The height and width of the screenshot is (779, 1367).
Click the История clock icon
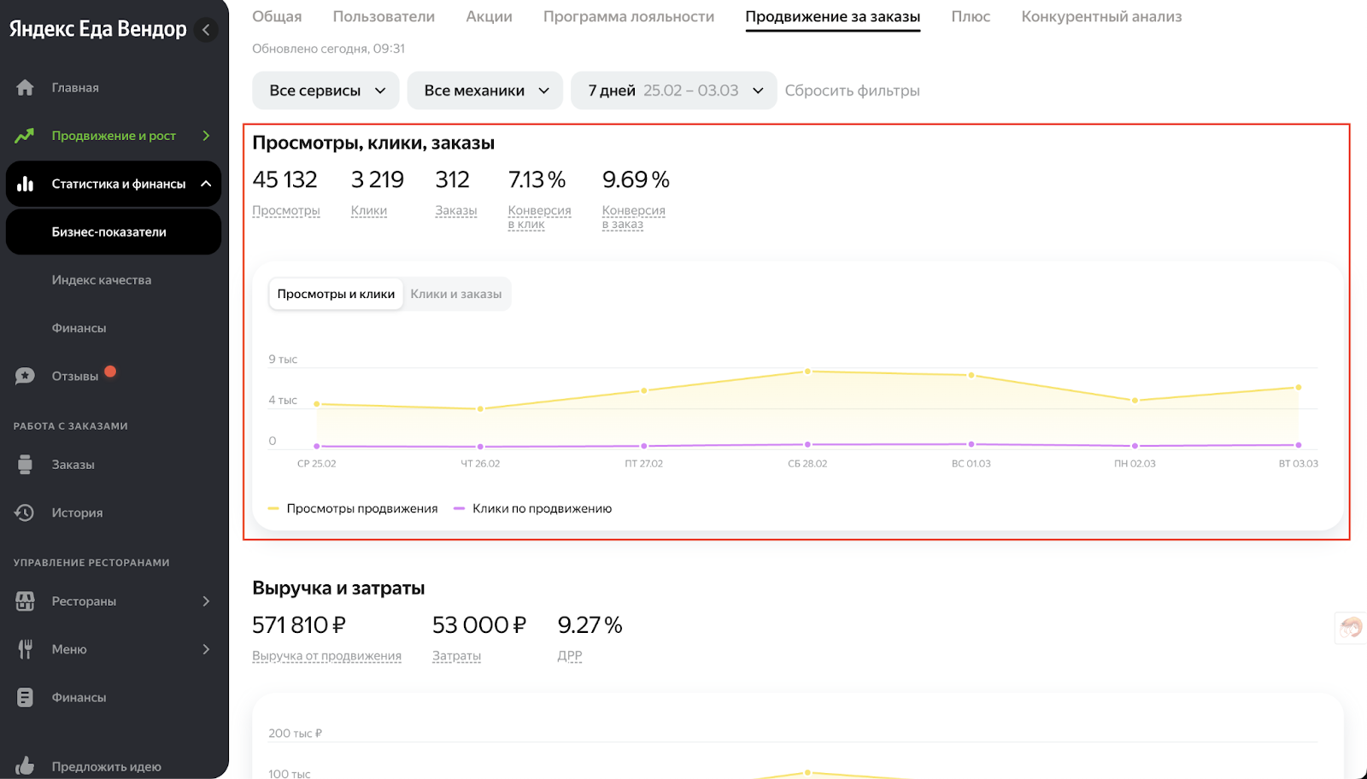[x=25, y=512]
